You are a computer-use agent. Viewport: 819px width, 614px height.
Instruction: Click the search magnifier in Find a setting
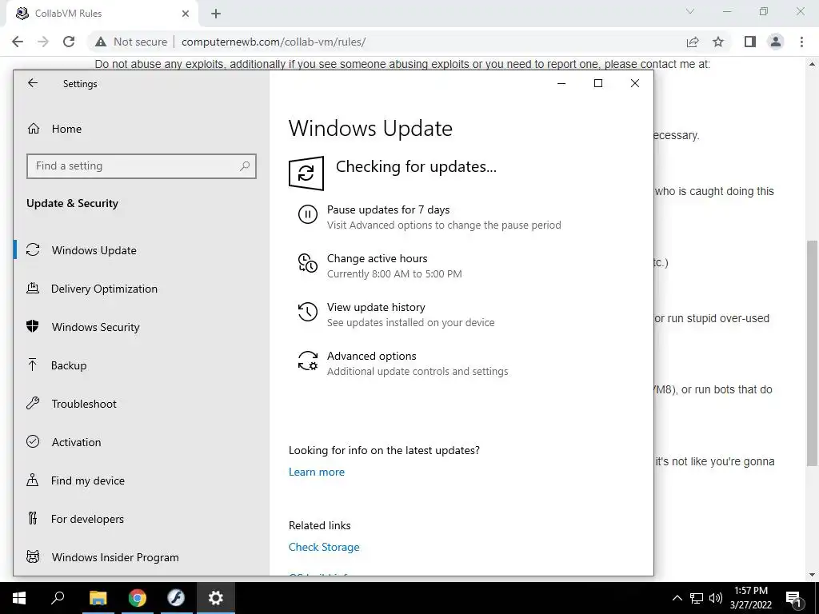245,166
